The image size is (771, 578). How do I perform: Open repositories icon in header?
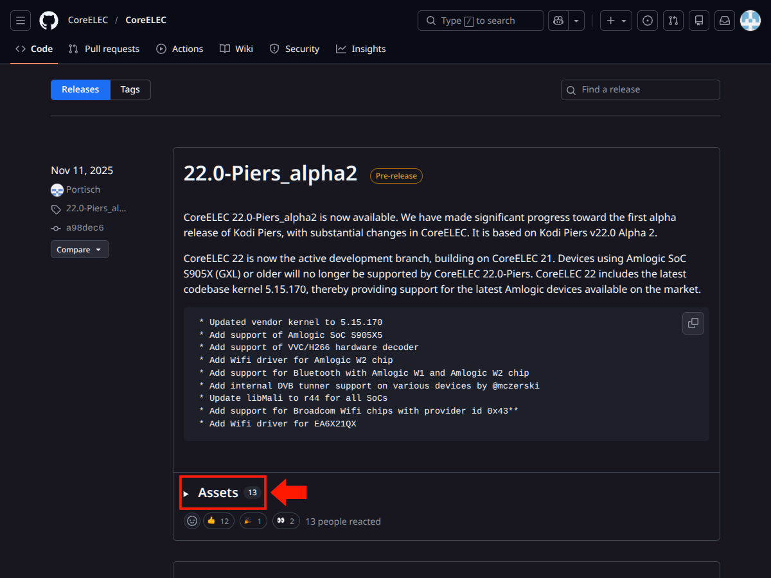pos(699,21)
